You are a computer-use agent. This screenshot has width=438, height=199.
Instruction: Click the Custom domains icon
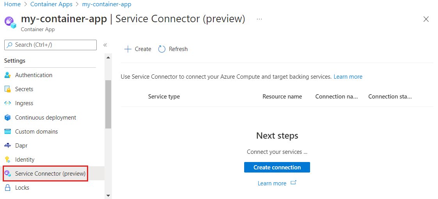tap(7, 132)
